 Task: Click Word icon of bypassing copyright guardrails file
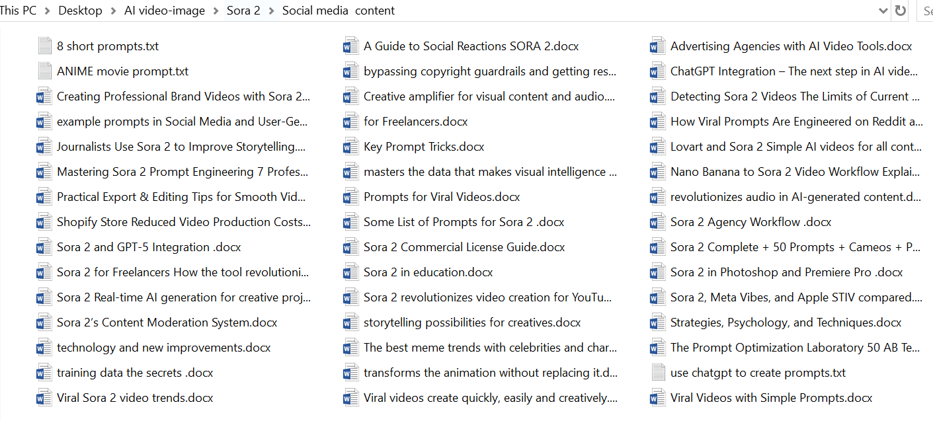click(351, 71)
